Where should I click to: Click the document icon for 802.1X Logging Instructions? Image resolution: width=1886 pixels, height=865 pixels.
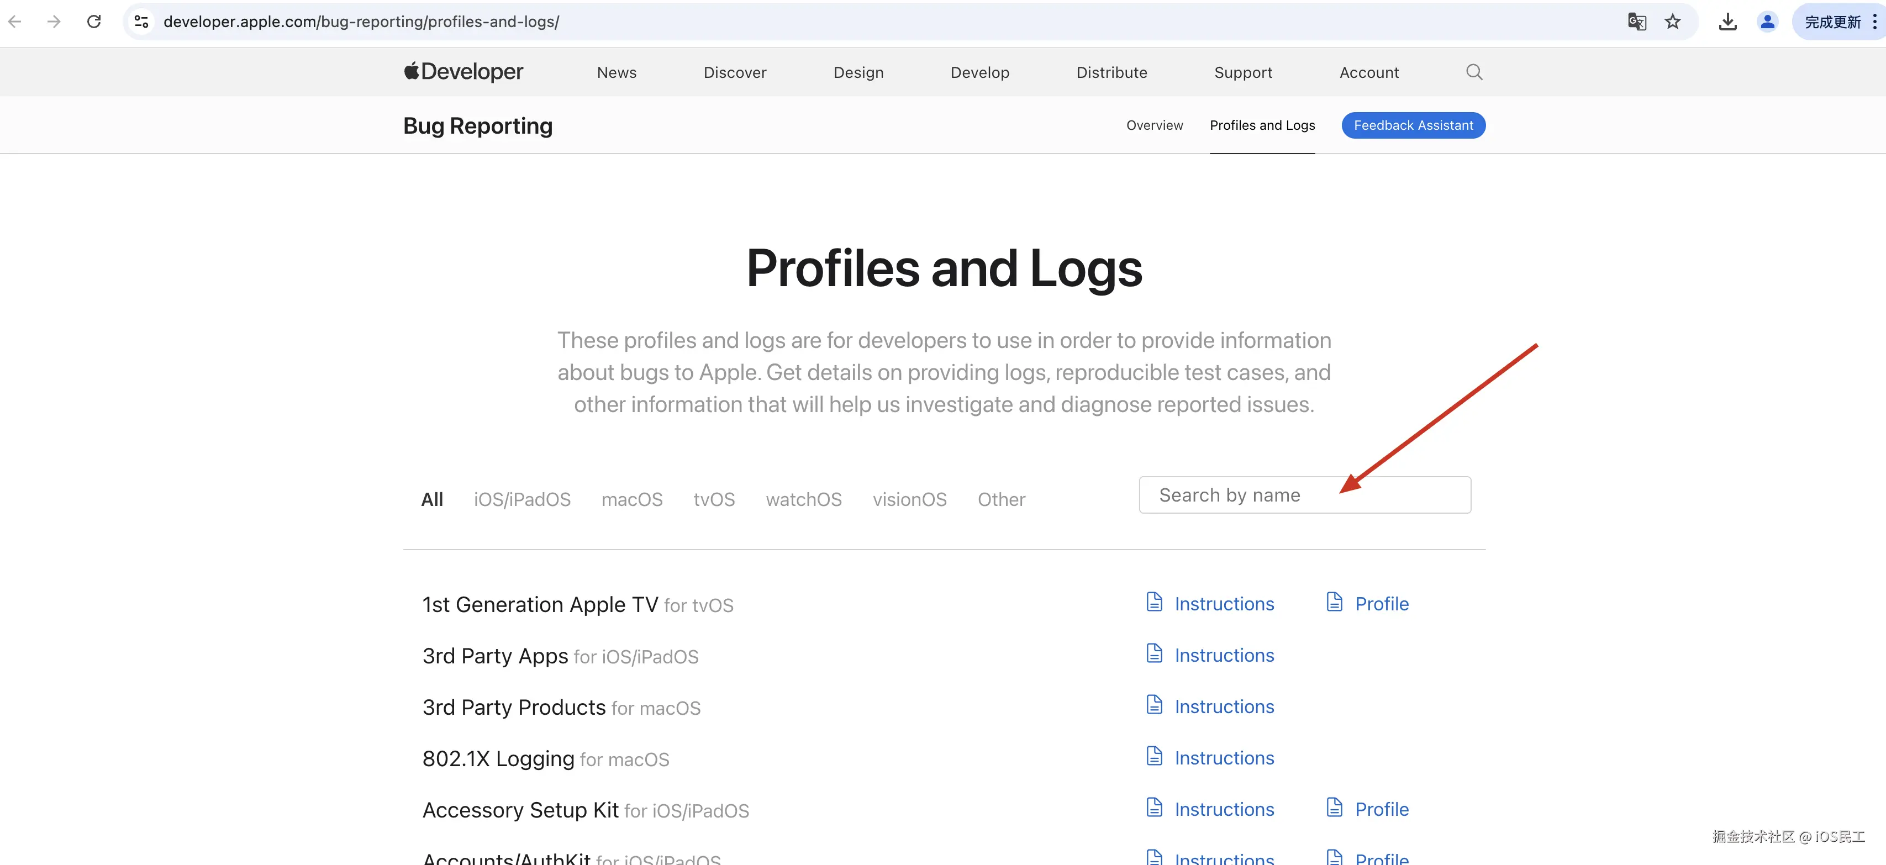(1155, 756)
